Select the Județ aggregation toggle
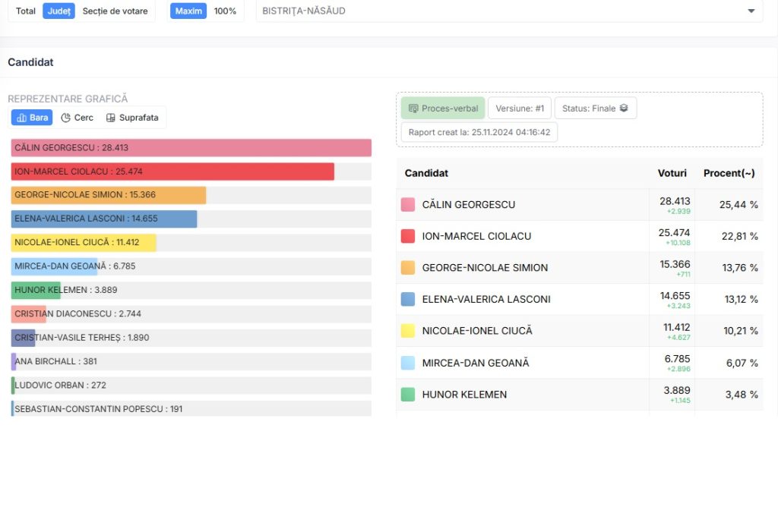 (x=59, y=11)
